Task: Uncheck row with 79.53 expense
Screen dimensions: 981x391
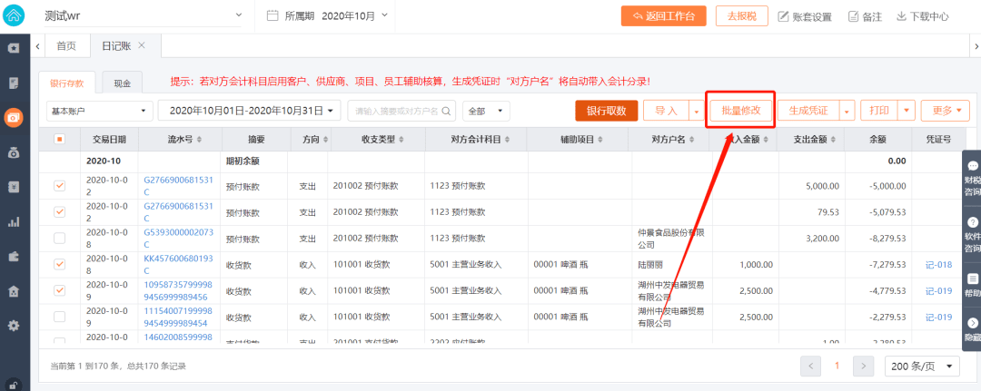Action: [x=59, y=211]
